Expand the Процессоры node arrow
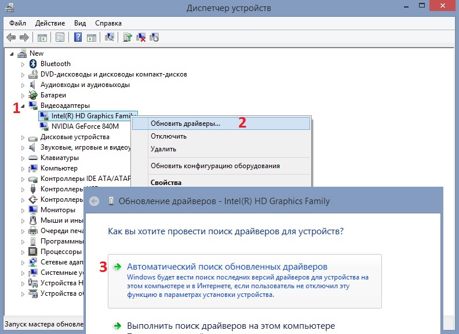 23,252
